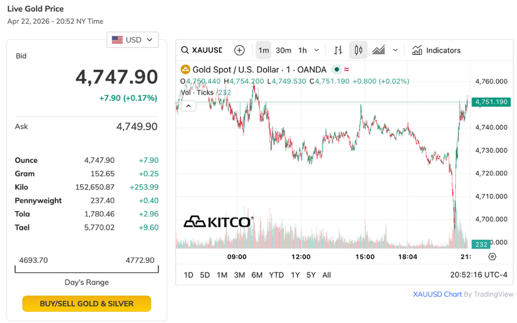The height and width of the screenshot is (323, 517).
Task: Expand the time interval dropdown arrow
Action: pyautogui.click(x=317, y=50)
